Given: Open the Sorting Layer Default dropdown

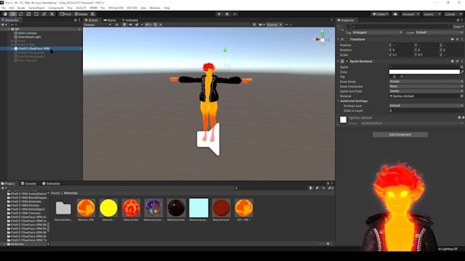Looking at the screenshot, I should point(426,106).
